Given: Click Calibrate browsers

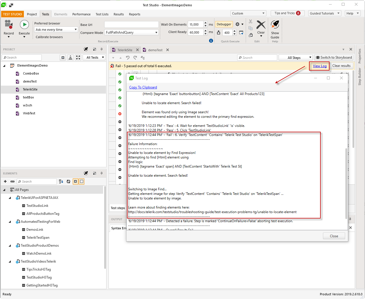Looking at the screenshot, I should pyautogui.click(x=49, y=37).
